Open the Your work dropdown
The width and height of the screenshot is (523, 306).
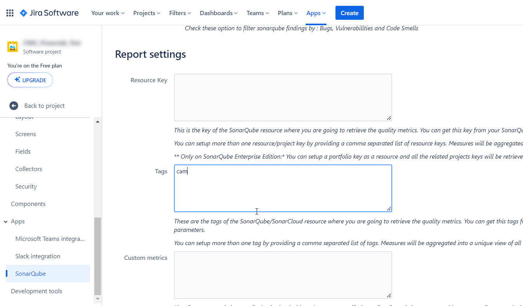tap(108, 13)
